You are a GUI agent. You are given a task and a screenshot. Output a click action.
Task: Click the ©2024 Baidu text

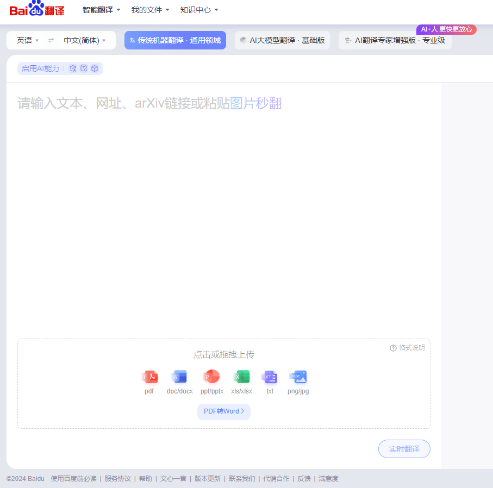click(26, 479)
